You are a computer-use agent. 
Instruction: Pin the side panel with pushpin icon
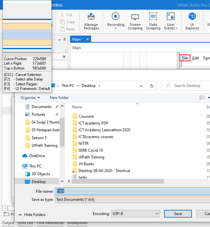65,39
